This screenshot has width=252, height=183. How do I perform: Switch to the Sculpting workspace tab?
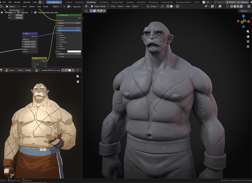tap(91, 2)
